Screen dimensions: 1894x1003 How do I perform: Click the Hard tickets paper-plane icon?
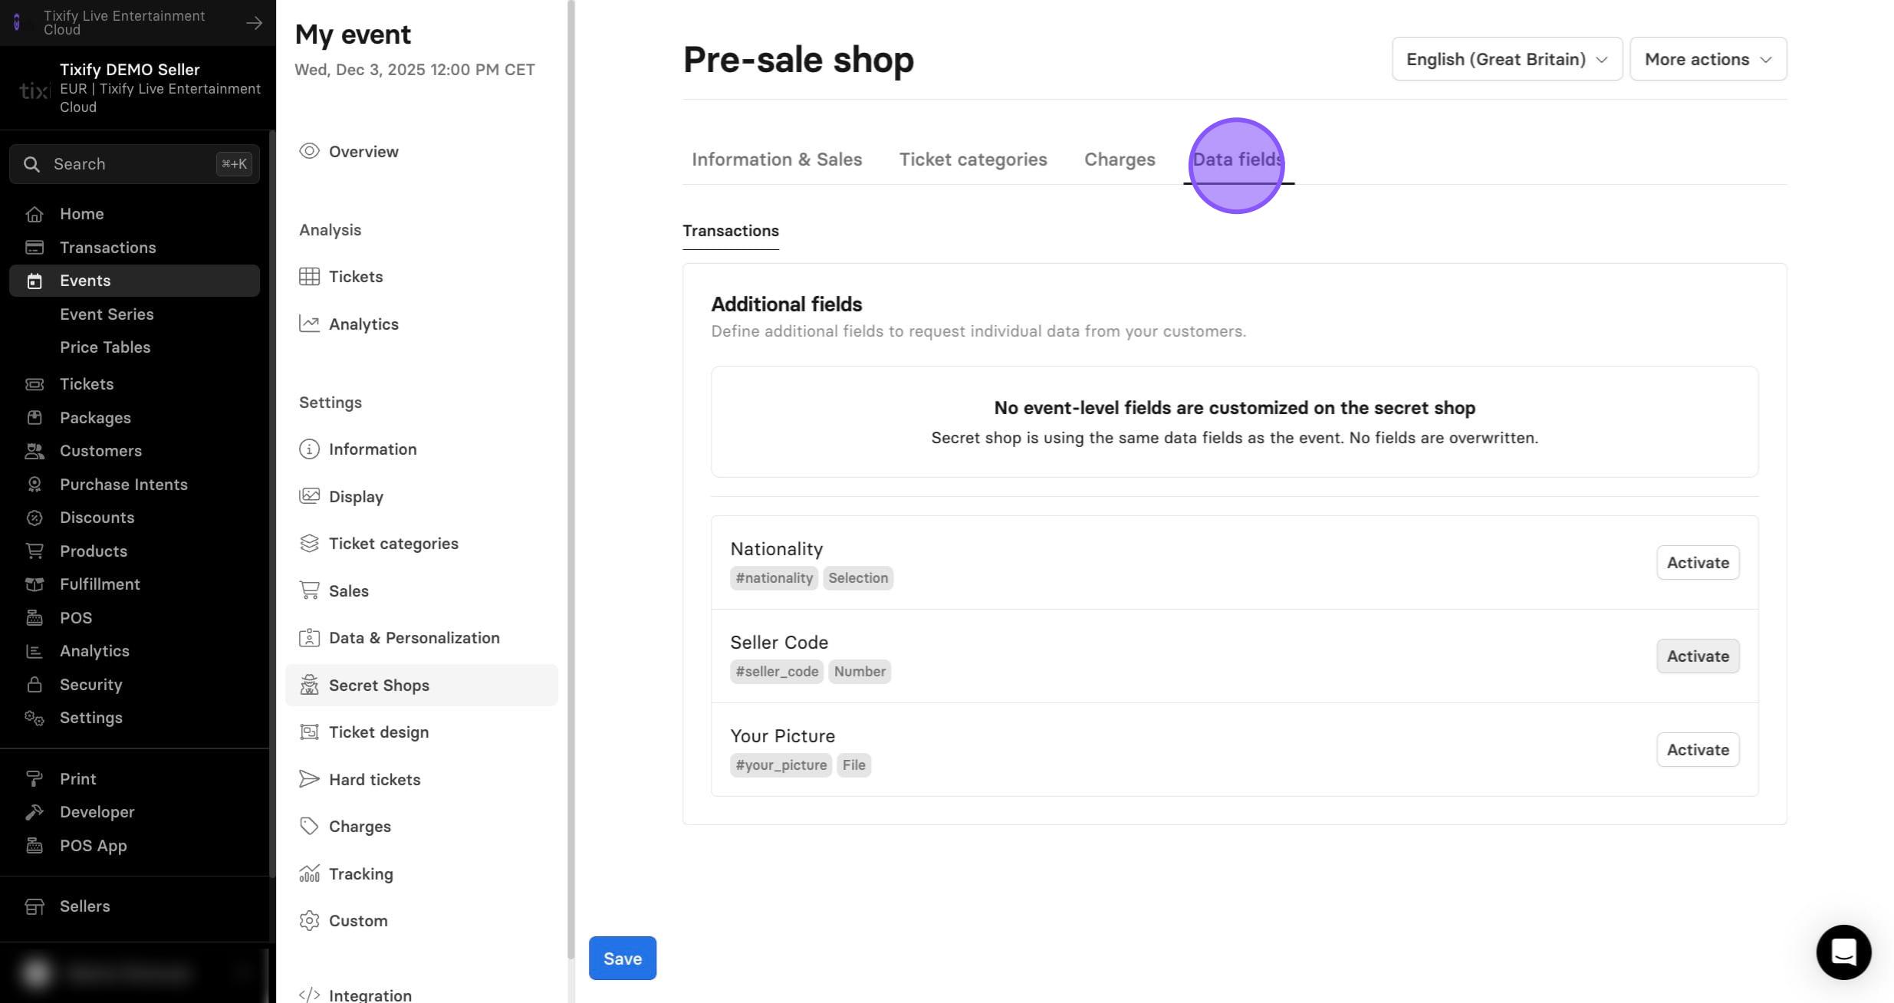point(309,780)
